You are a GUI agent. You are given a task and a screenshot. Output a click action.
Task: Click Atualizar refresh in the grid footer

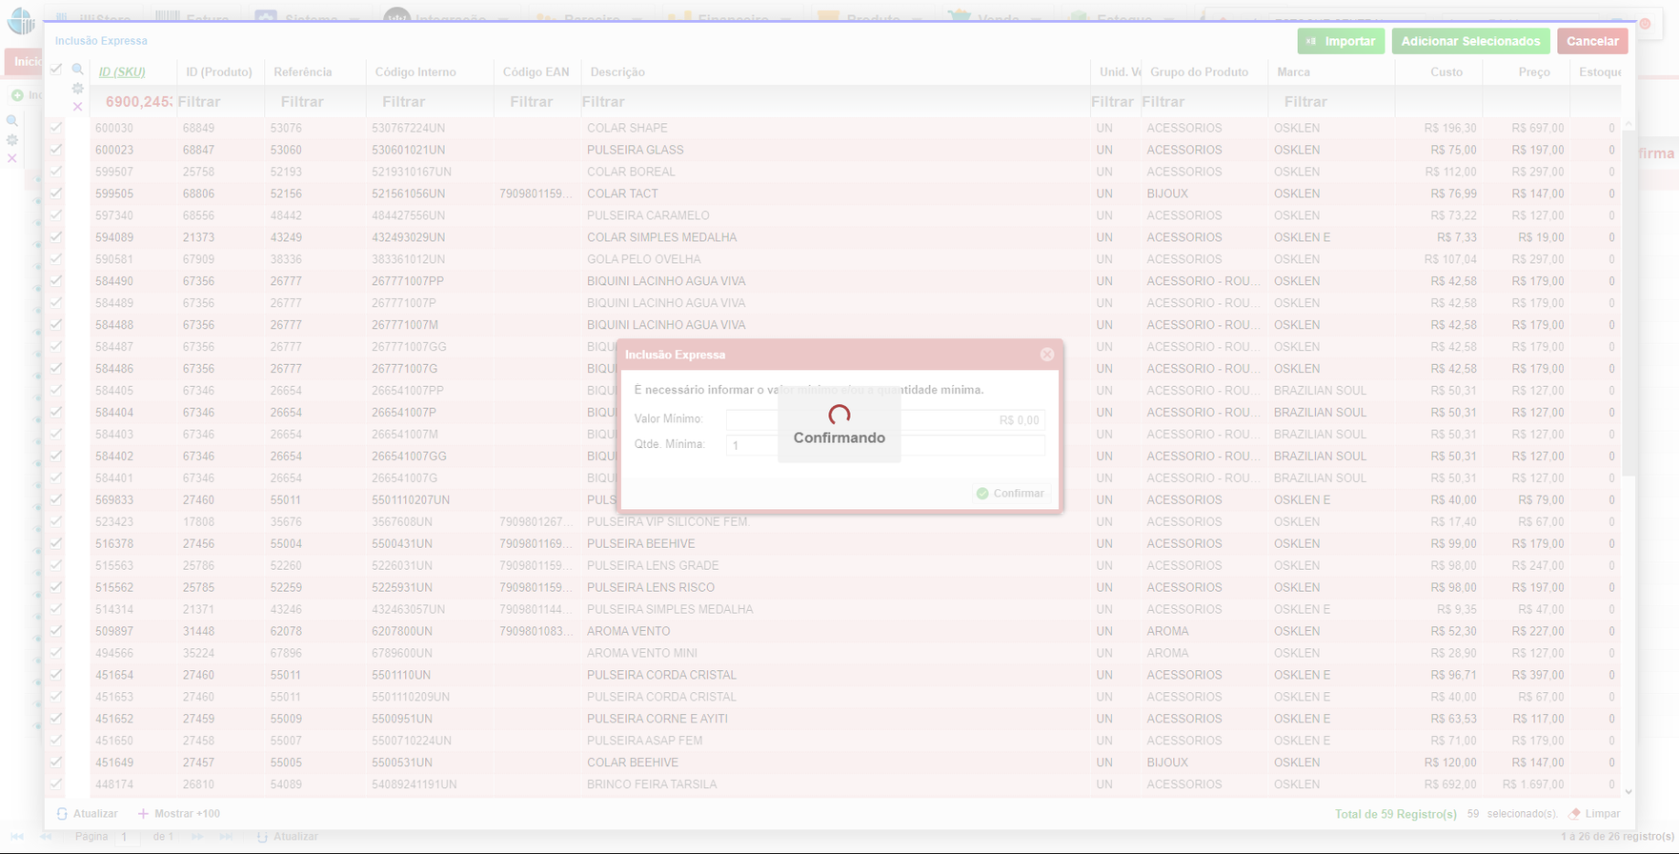click(88, 814)
